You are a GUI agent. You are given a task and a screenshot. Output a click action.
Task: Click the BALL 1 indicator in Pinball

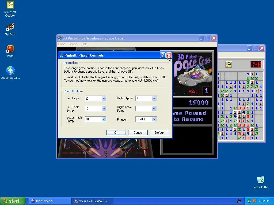pos(200,91)
